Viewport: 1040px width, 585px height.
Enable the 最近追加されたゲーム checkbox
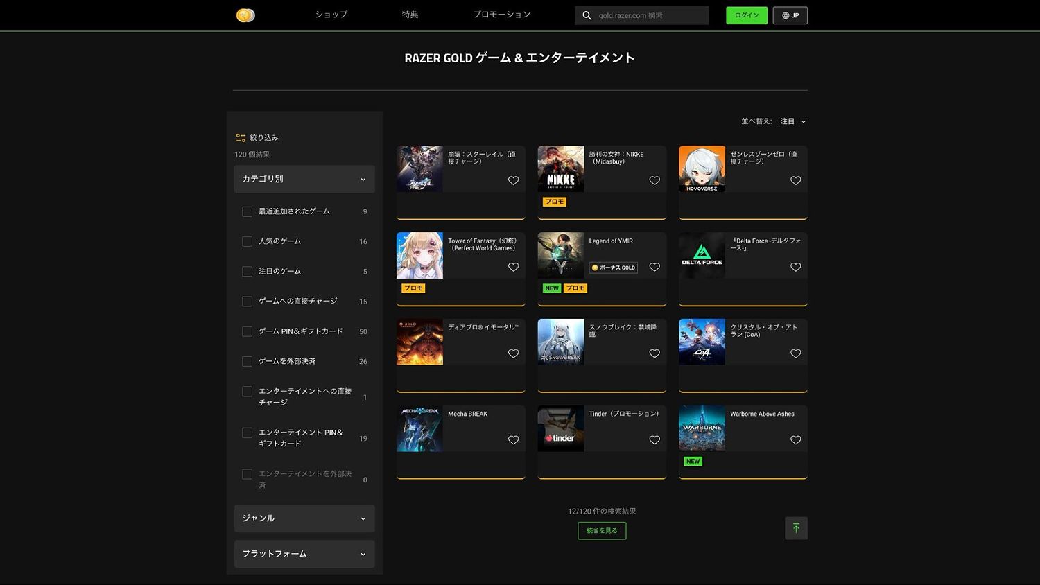247,211
